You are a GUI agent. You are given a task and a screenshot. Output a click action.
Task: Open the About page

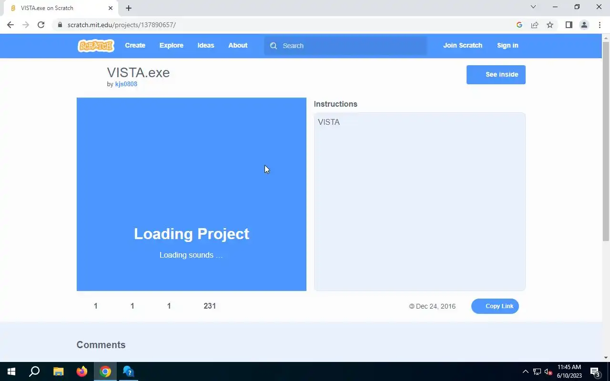pyautogui.click(x=238, y=46)
